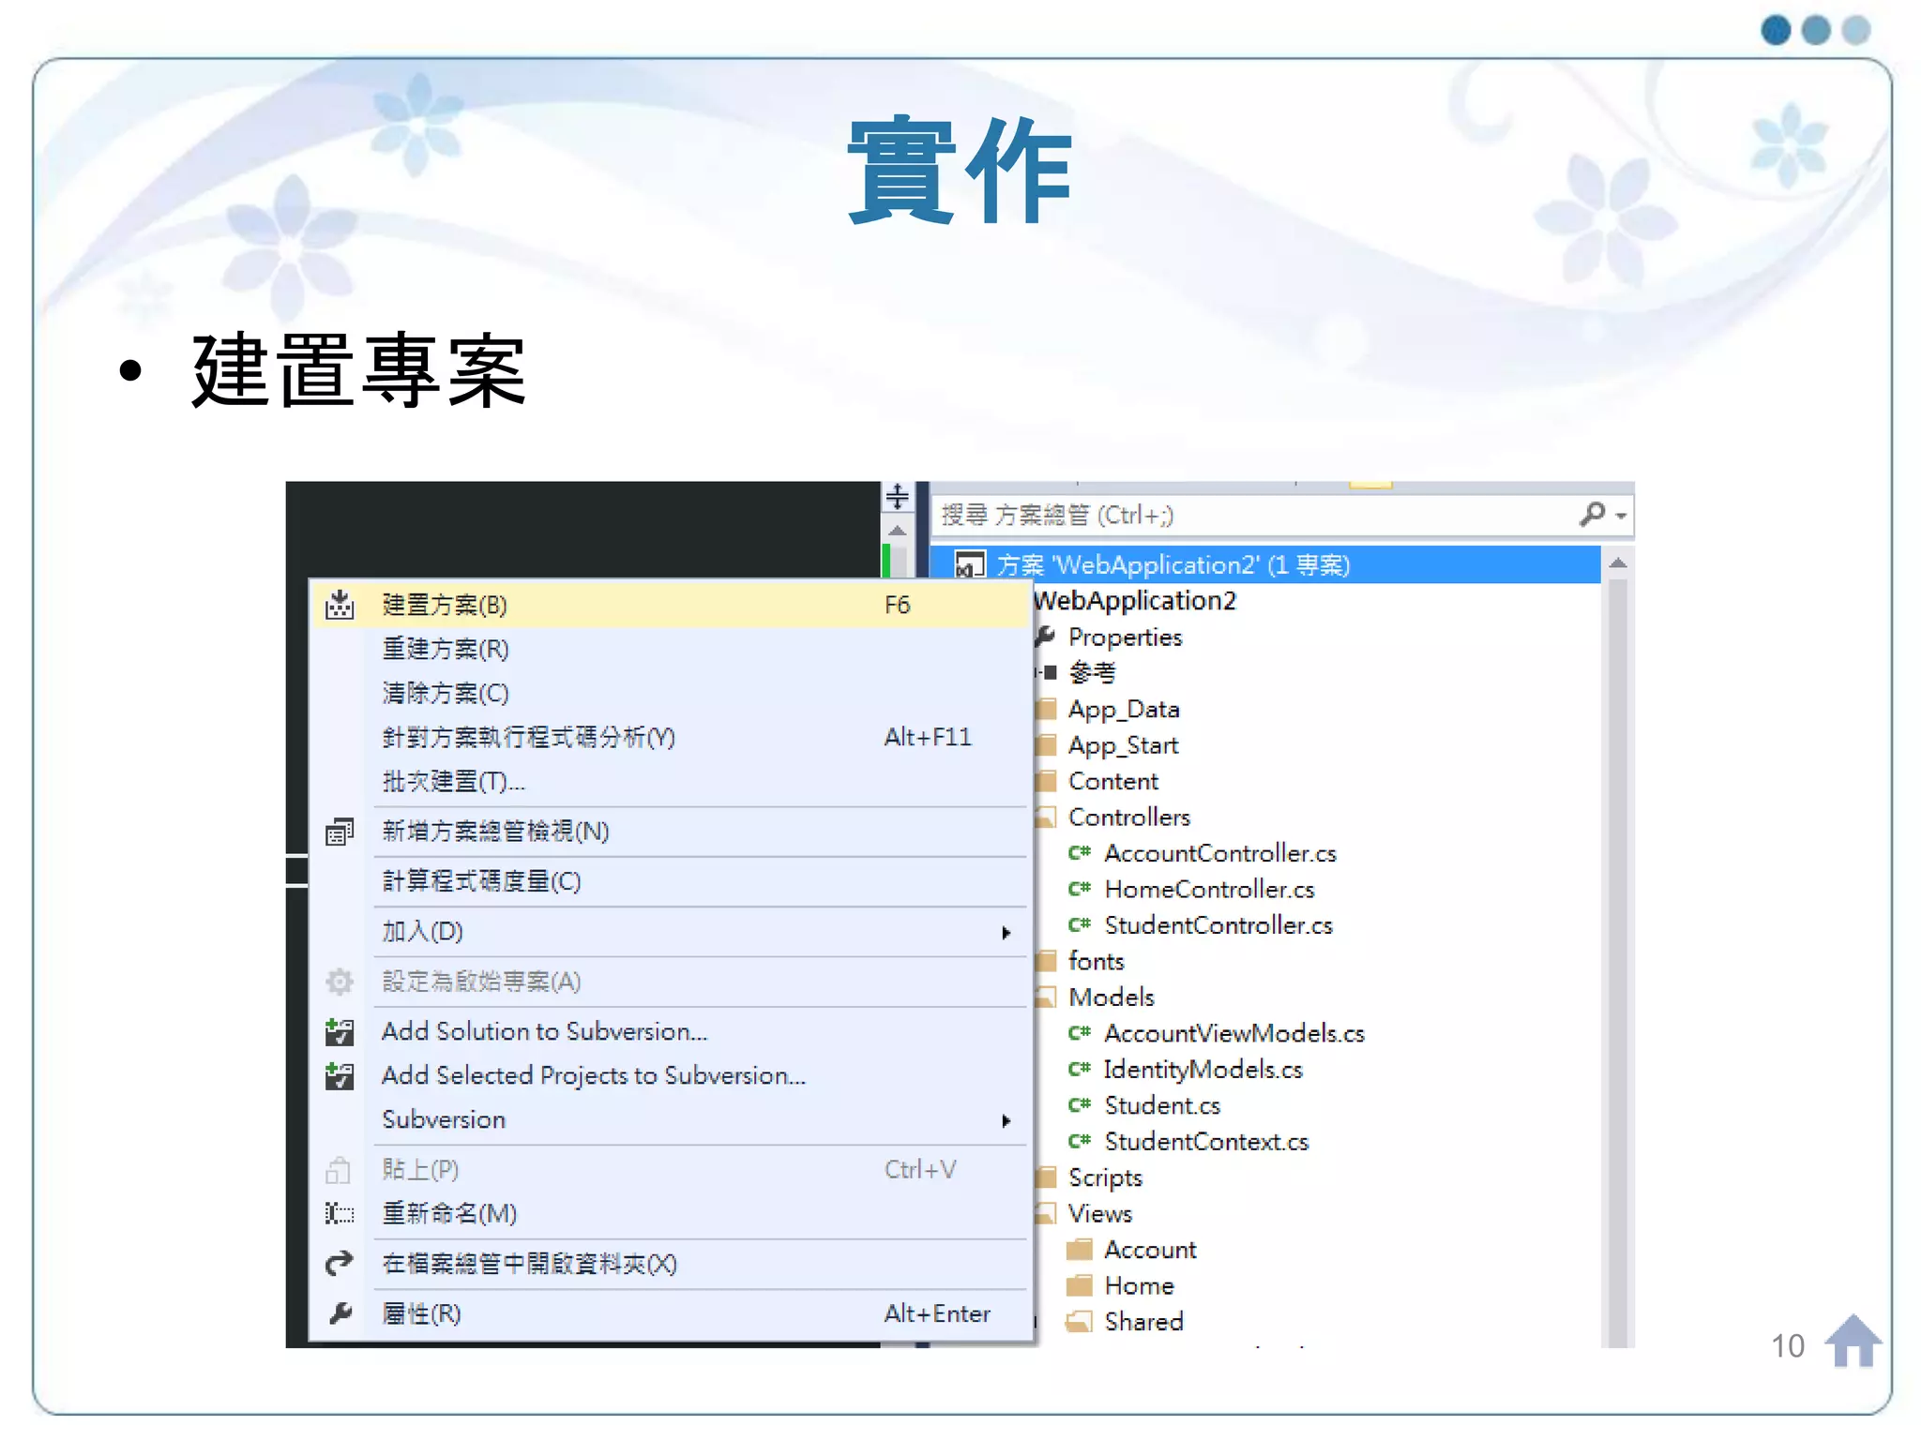Select 重建方案(R) from context menu
Image resolution: width=1921 pixels, height=1440 pixels.
[x=446, y=649]
